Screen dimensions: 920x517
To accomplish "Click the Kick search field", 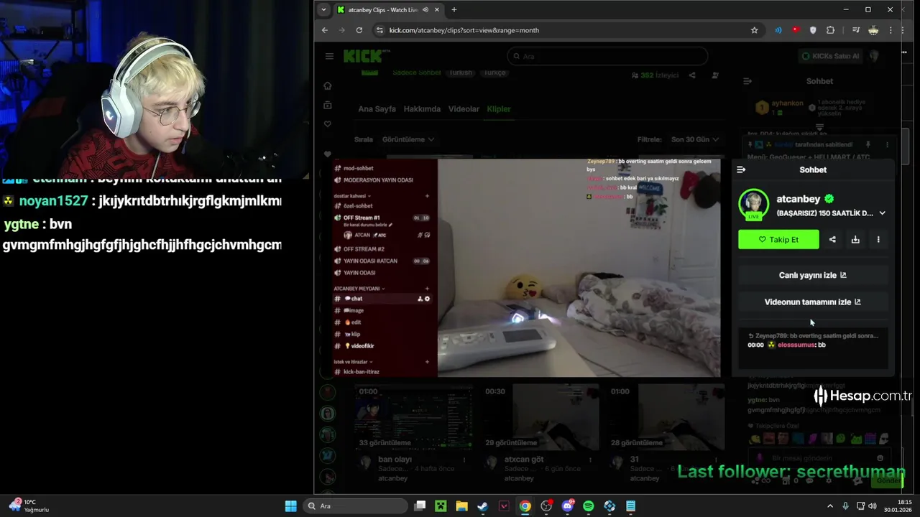I will coord(607,56).
